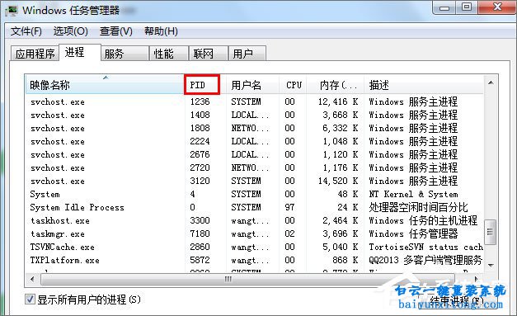The height and width of the screenshot is (316, 517).
Task: Open the 用户 tab
Action: tap(247, 54)
